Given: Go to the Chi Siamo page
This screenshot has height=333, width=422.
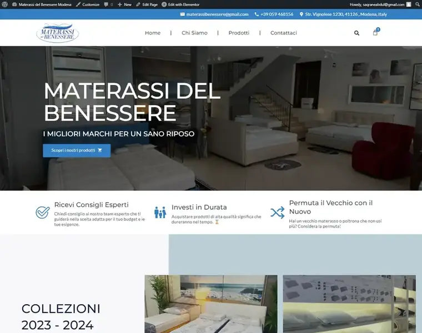Looking at the screenshot, I should (194, 33).
